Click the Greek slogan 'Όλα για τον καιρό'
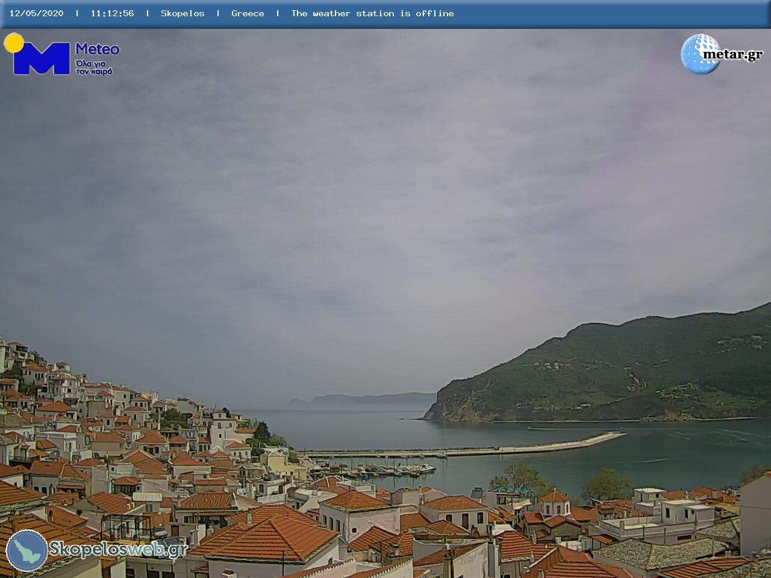The width and height of the screenshot is (771, 578). (x=94, y=67)
